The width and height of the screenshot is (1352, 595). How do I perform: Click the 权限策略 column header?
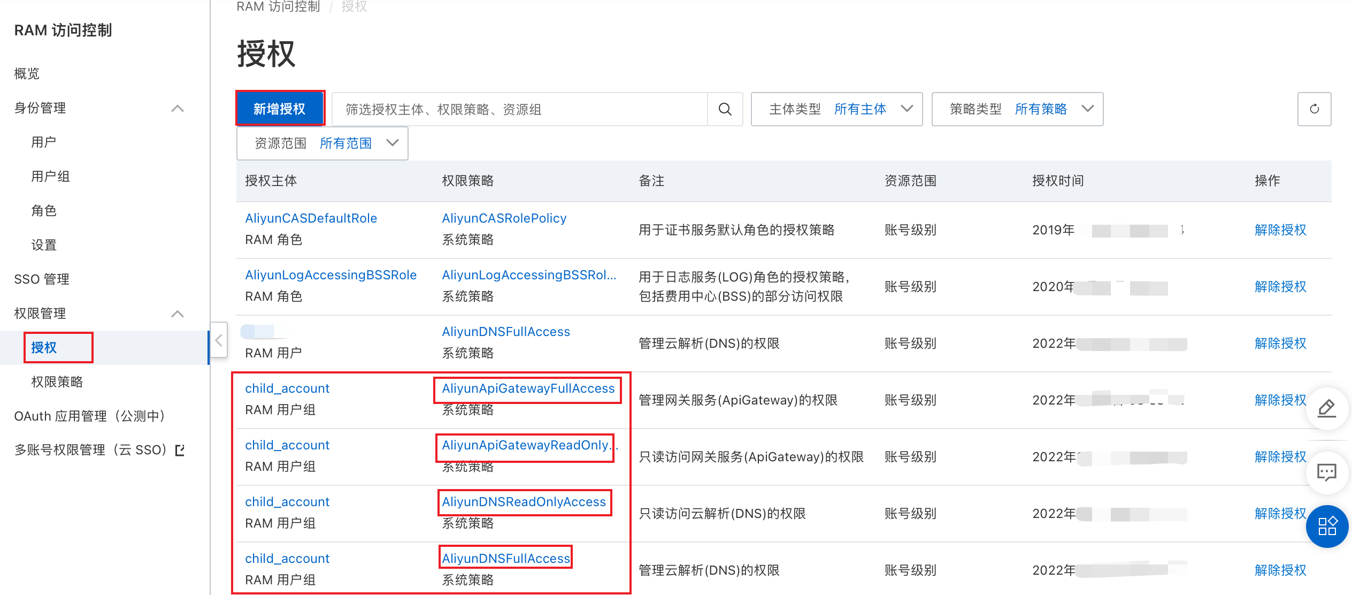tap(467, 181)
